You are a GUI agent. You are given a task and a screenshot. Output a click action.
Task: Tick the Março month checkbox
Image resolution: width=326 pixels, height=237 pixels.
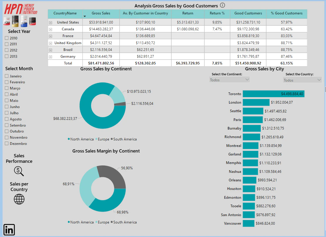[x=7, y=88]
